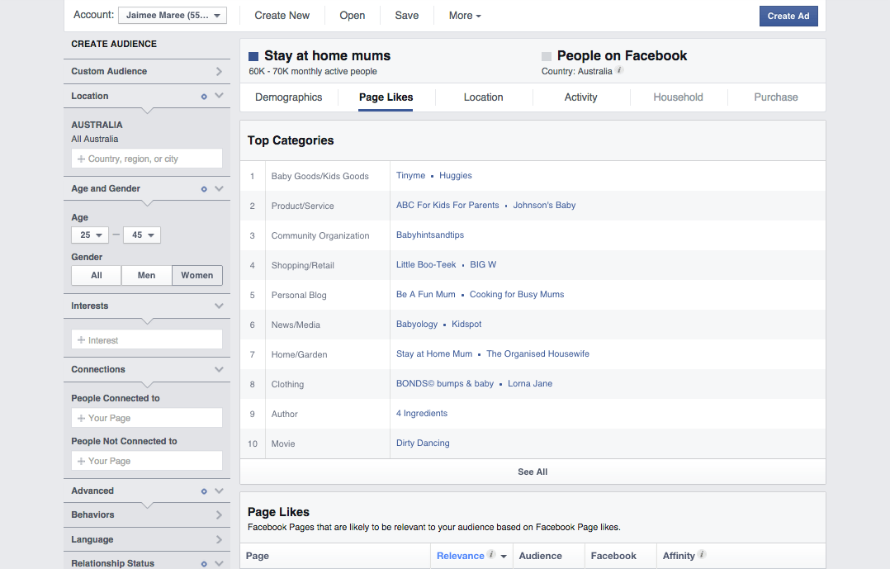Collapse the Advanced section chevron

tap(219, 491)
